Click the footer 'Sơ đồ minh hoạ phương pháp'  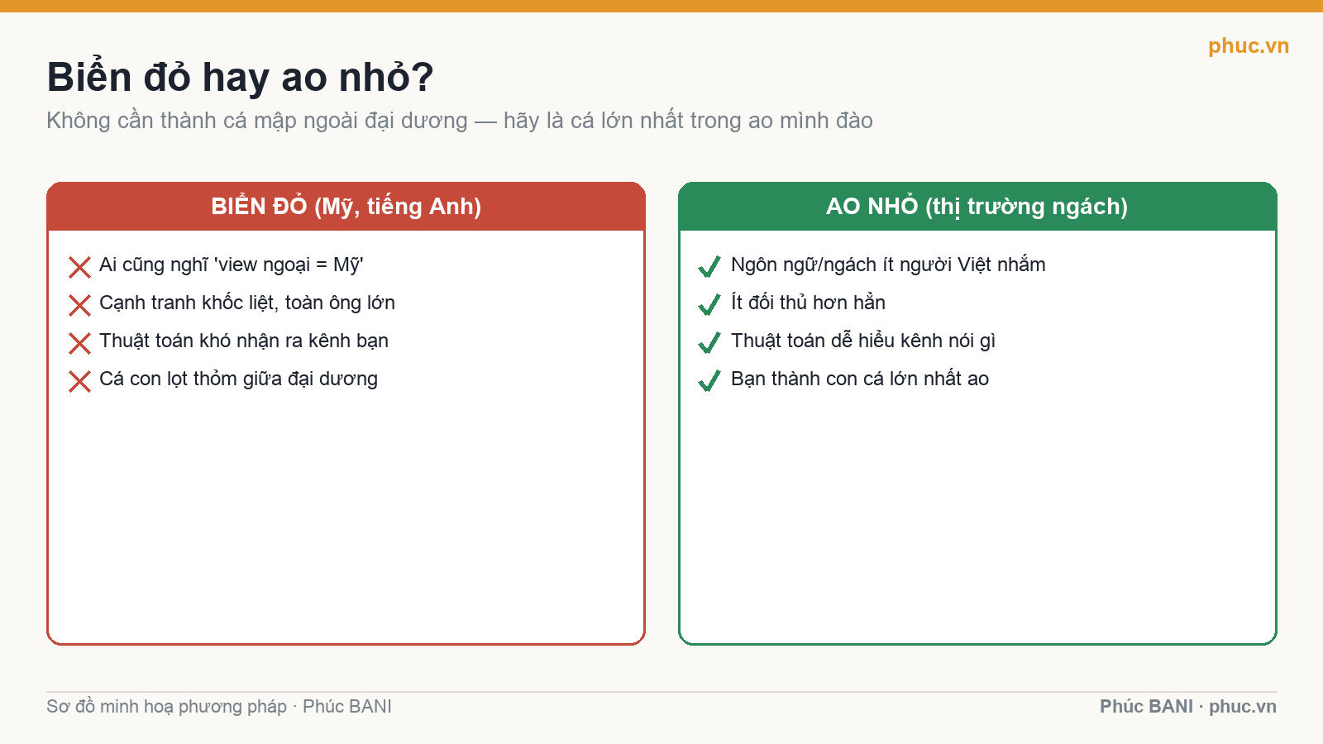[x=166, y=706]
